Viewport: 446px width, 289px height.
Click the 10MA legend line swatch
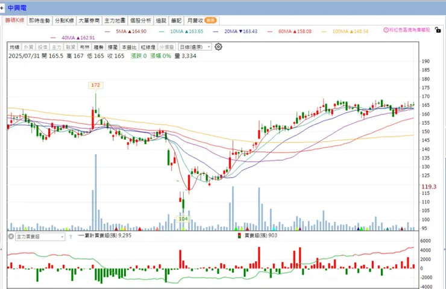click(x=162, y=31)
